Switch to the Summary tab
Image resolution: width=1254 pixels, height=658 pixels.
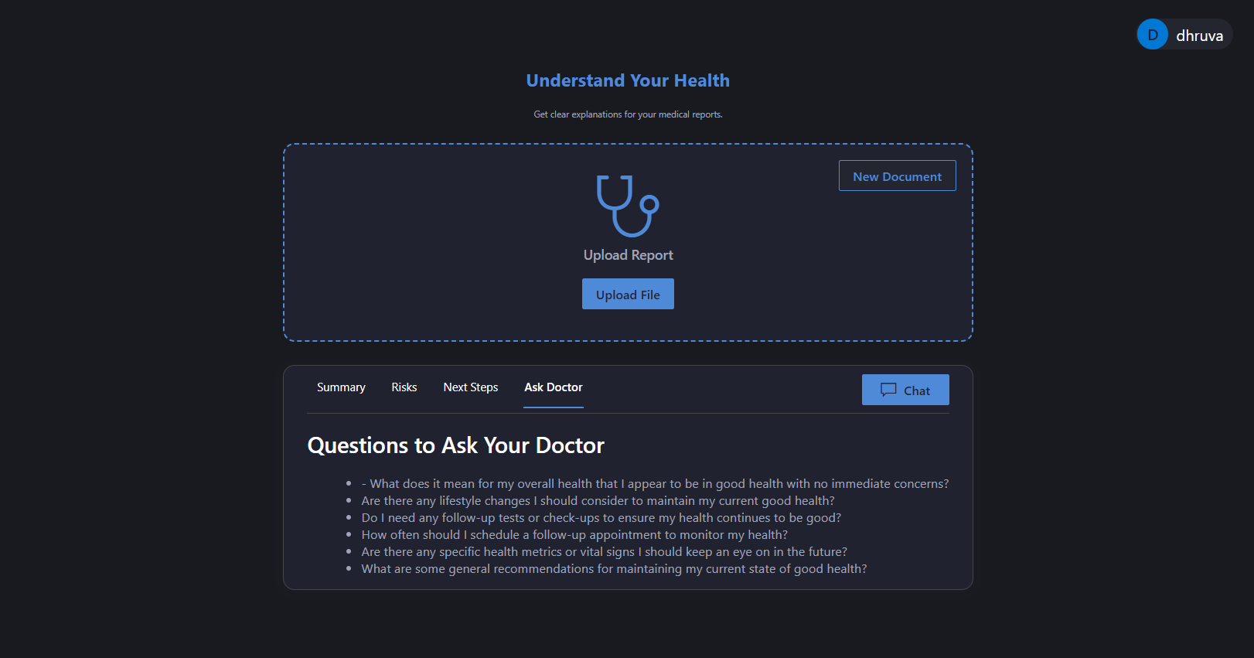pos(341,387)
